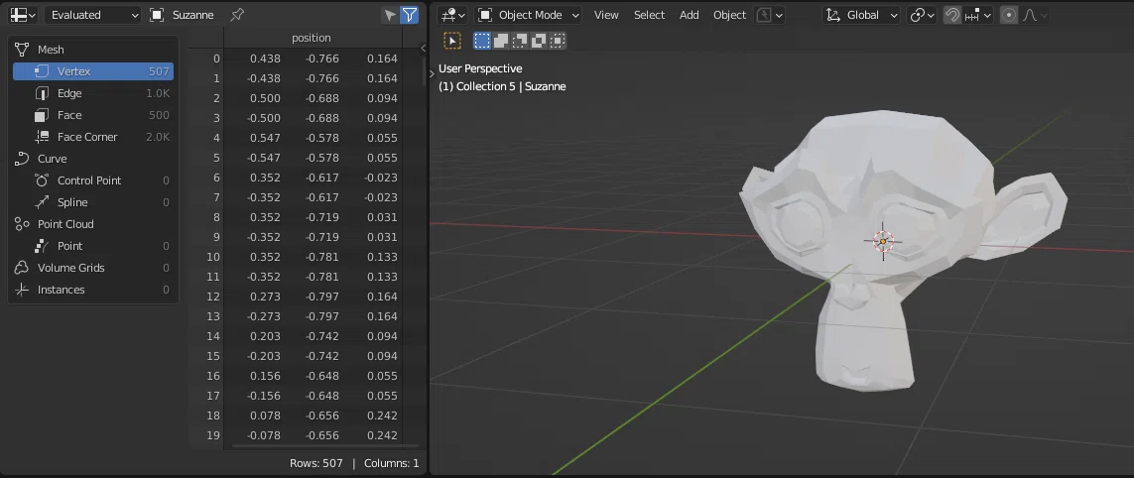Set selection mode to extend selection
The image size is (1134, 478).
(x=501, y=42)
